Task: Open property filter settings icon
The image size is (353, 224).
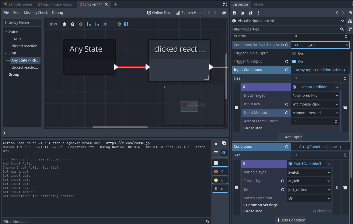Action: pyautogui.click(x=350, y=29)
